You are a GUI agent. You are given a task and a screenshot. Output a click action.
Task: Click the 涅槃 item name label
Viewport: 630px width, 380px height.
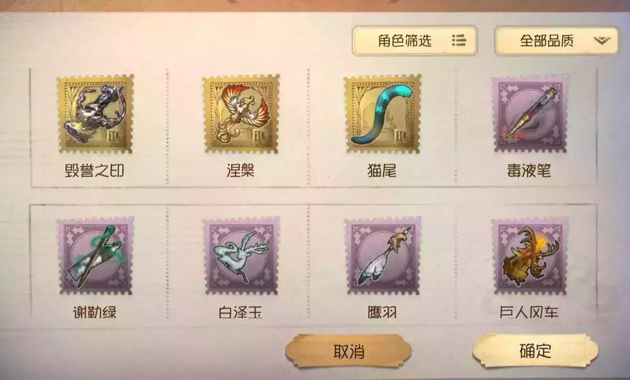point(241,170)
